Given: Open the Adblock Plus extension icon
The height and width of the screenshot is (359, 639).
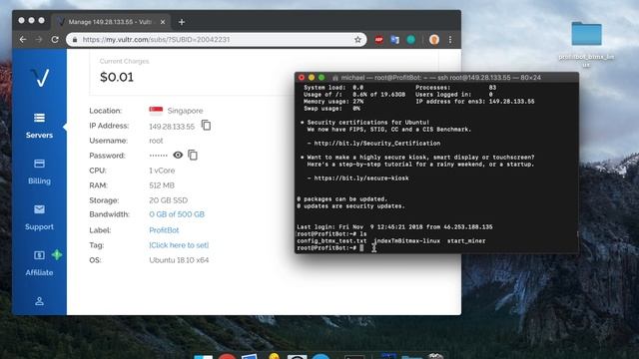Looking at the screenshot, I should coord(379,40).
